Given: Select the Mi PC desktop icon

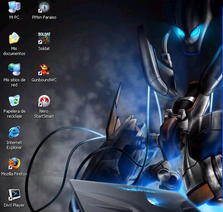Looking at the screenshot, I should (x=14, y=7).
